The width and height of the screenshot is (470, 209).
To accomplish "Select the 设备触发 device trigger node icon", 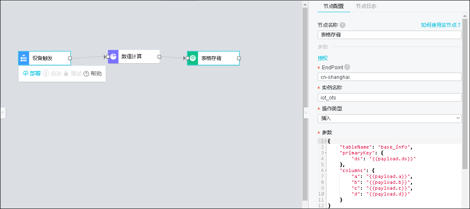I will pos(24,58).
